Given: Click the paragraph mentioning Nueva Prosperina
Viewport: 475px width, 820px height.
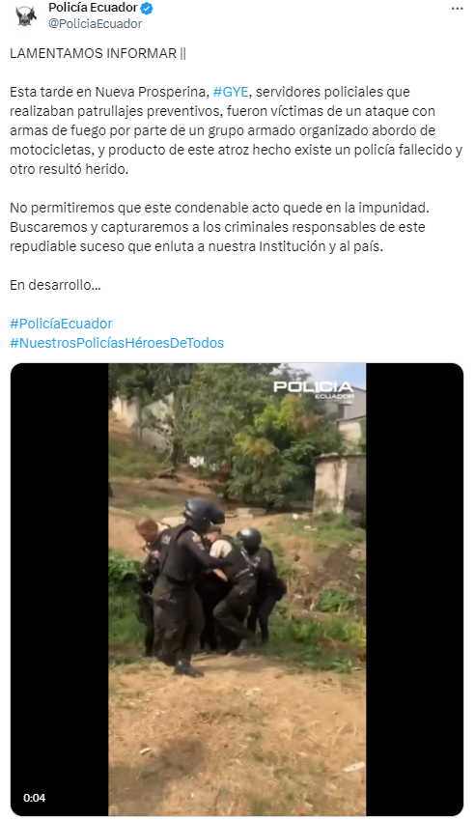Looking at the screenshot, I should [x=237, y=130].
